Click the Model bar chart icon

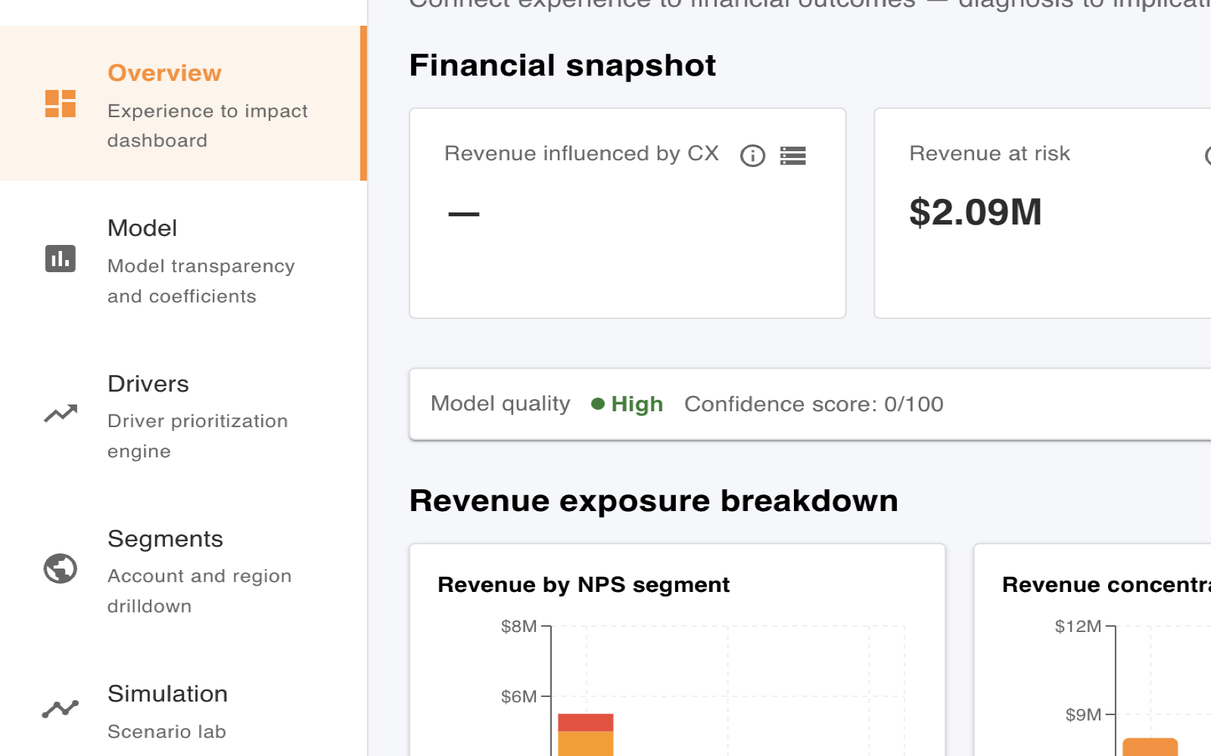pyautogui.click(x=61, y=259)
